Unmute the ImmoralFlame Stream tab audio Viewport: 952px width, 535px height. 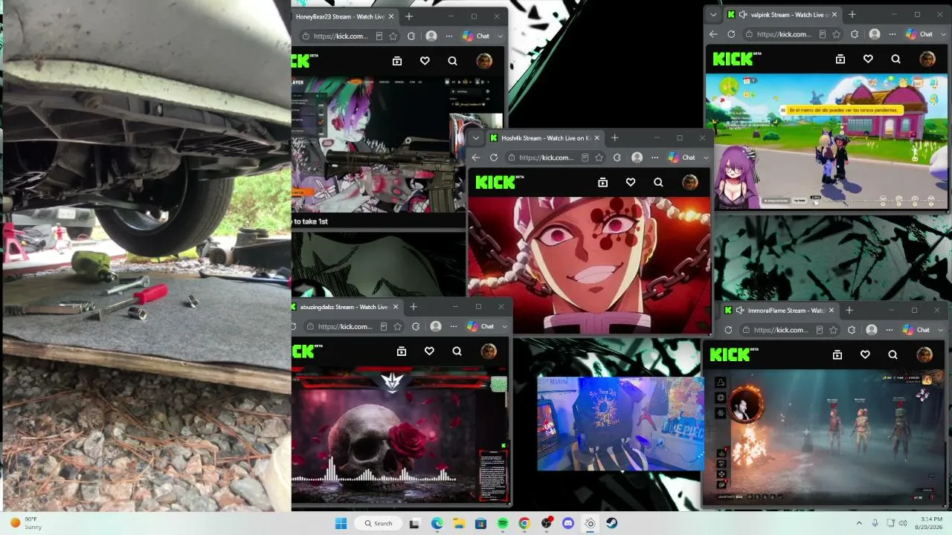click(740, 311)
